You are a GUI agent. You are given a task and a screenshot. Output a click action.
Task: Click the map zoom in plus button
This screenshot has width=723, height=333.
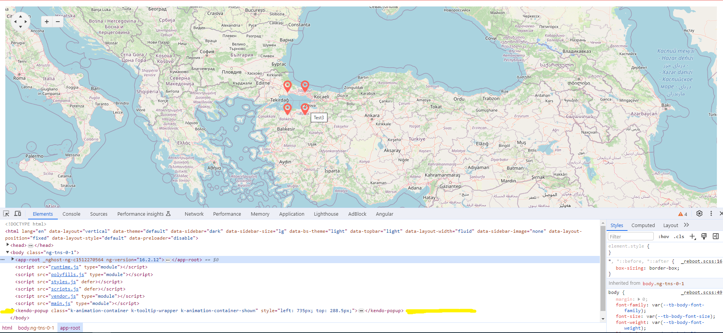[47, 22]
